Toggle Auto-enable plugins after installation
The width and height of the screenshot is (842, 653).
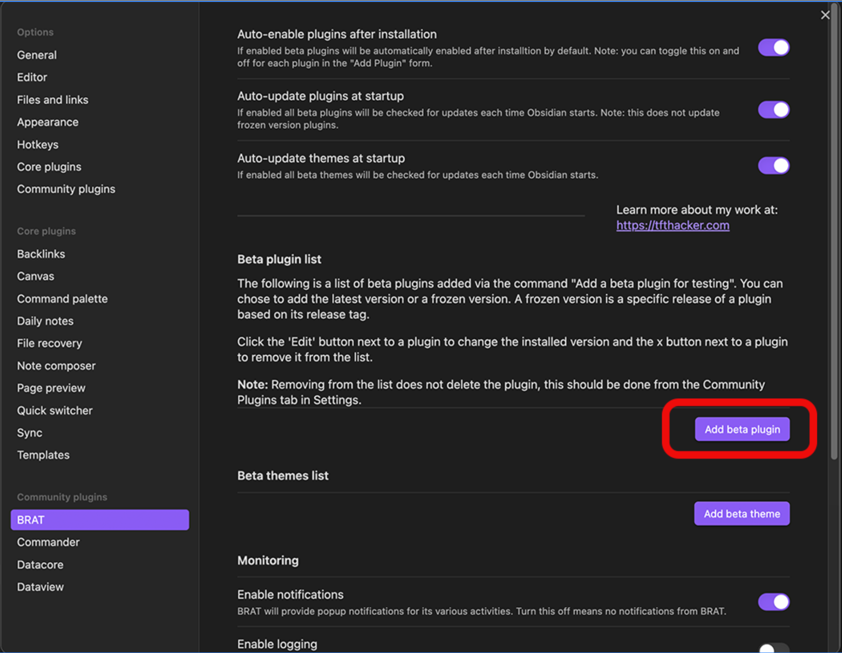click(x=773, y=48)
